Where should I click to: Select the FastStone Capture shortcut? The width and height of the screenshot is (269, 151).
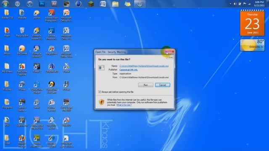(x=22, y=70)
